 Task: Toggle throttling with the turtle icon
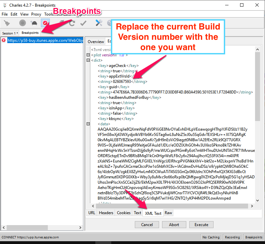click(34, 23)
